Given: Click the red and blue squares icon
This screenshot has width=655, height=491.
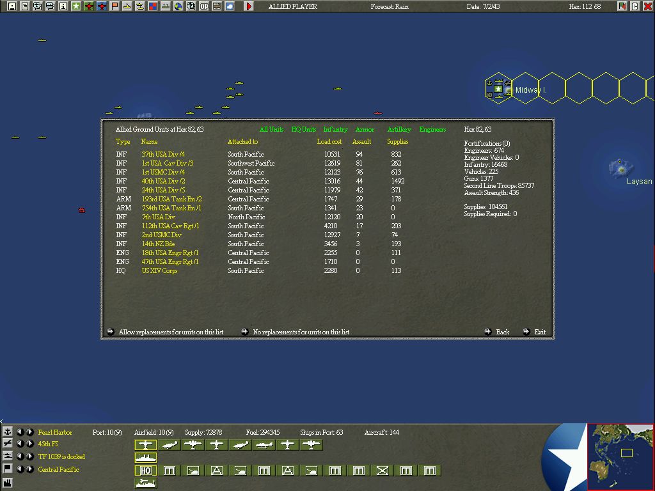Looking at the screenshot, I should point(153,6).
